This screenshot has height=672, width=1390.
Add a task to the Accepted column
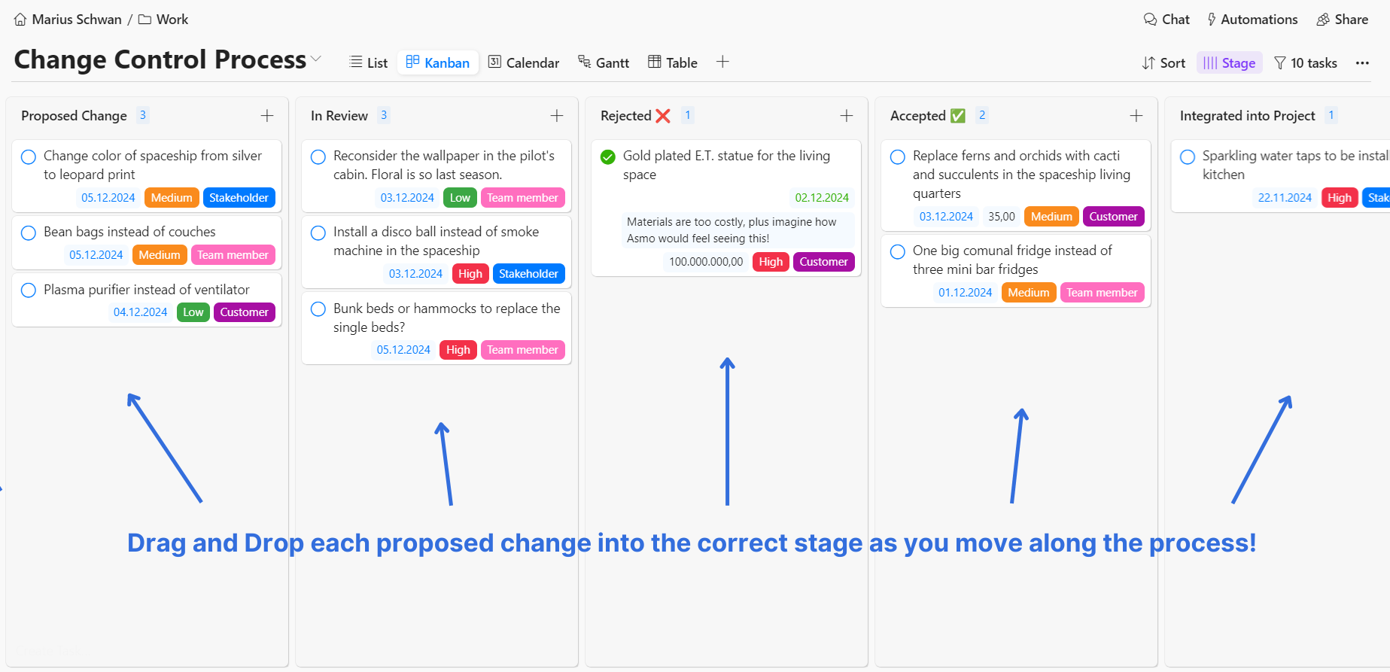1136,116
